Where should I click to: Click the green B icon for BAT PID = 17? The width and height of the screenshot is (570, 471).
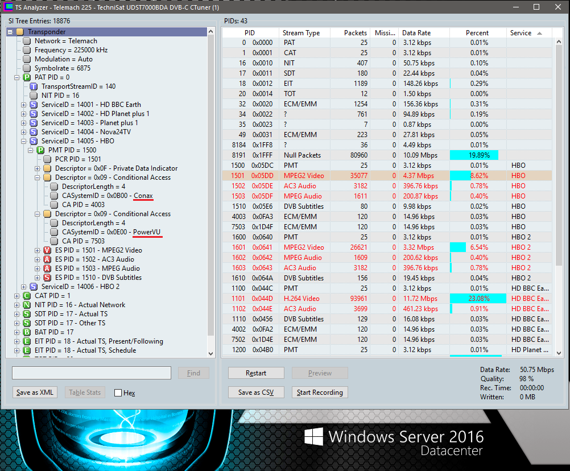point(27,332)
